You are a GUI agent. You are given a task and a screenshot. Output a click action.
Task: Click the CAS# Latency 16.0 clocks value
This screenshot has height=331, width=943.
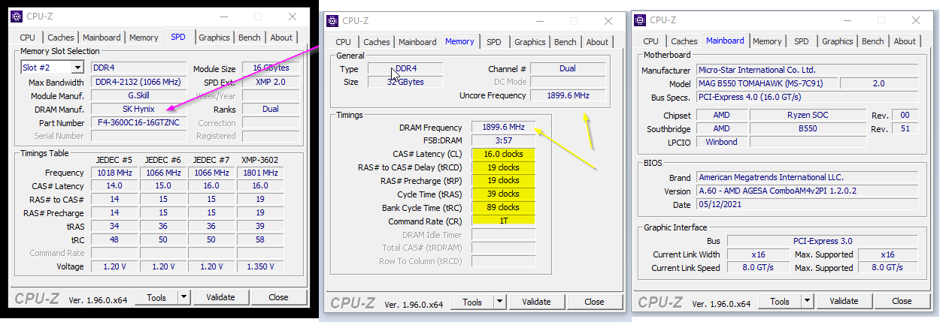click(x=503, y=154)
